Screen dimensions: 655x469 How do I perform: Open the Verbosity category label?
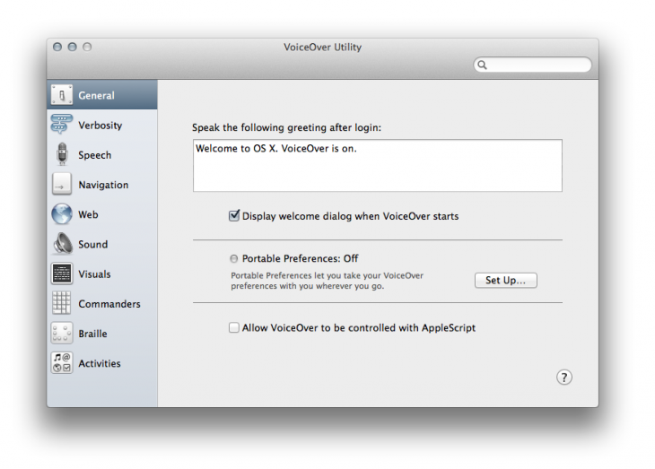click(100, 126)
